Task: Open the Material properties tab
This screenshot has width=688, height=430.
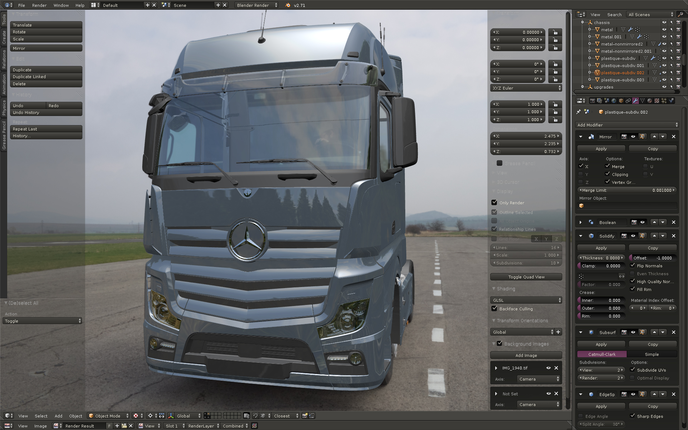Action: pos(649,101)
